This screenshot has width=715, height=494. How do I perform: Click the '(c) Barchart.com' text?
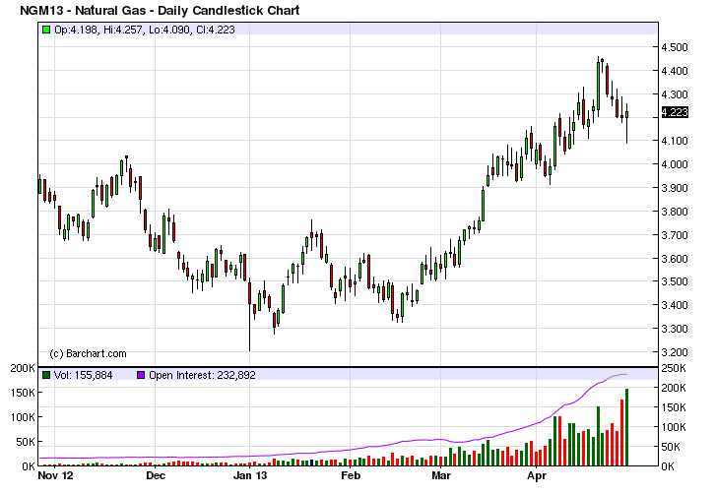88,353
